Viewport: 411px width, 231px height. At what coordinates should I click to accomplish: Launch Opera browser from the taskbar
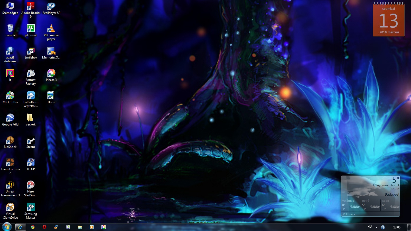click(x=44, y=227)
